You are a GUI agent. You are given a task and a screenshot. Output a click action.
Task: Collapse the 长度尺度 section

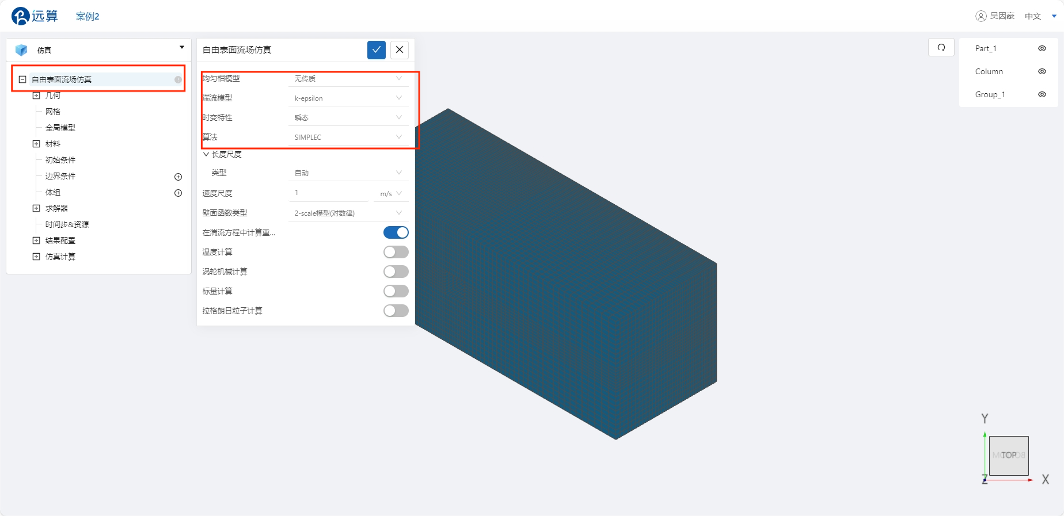pos(206,154)
